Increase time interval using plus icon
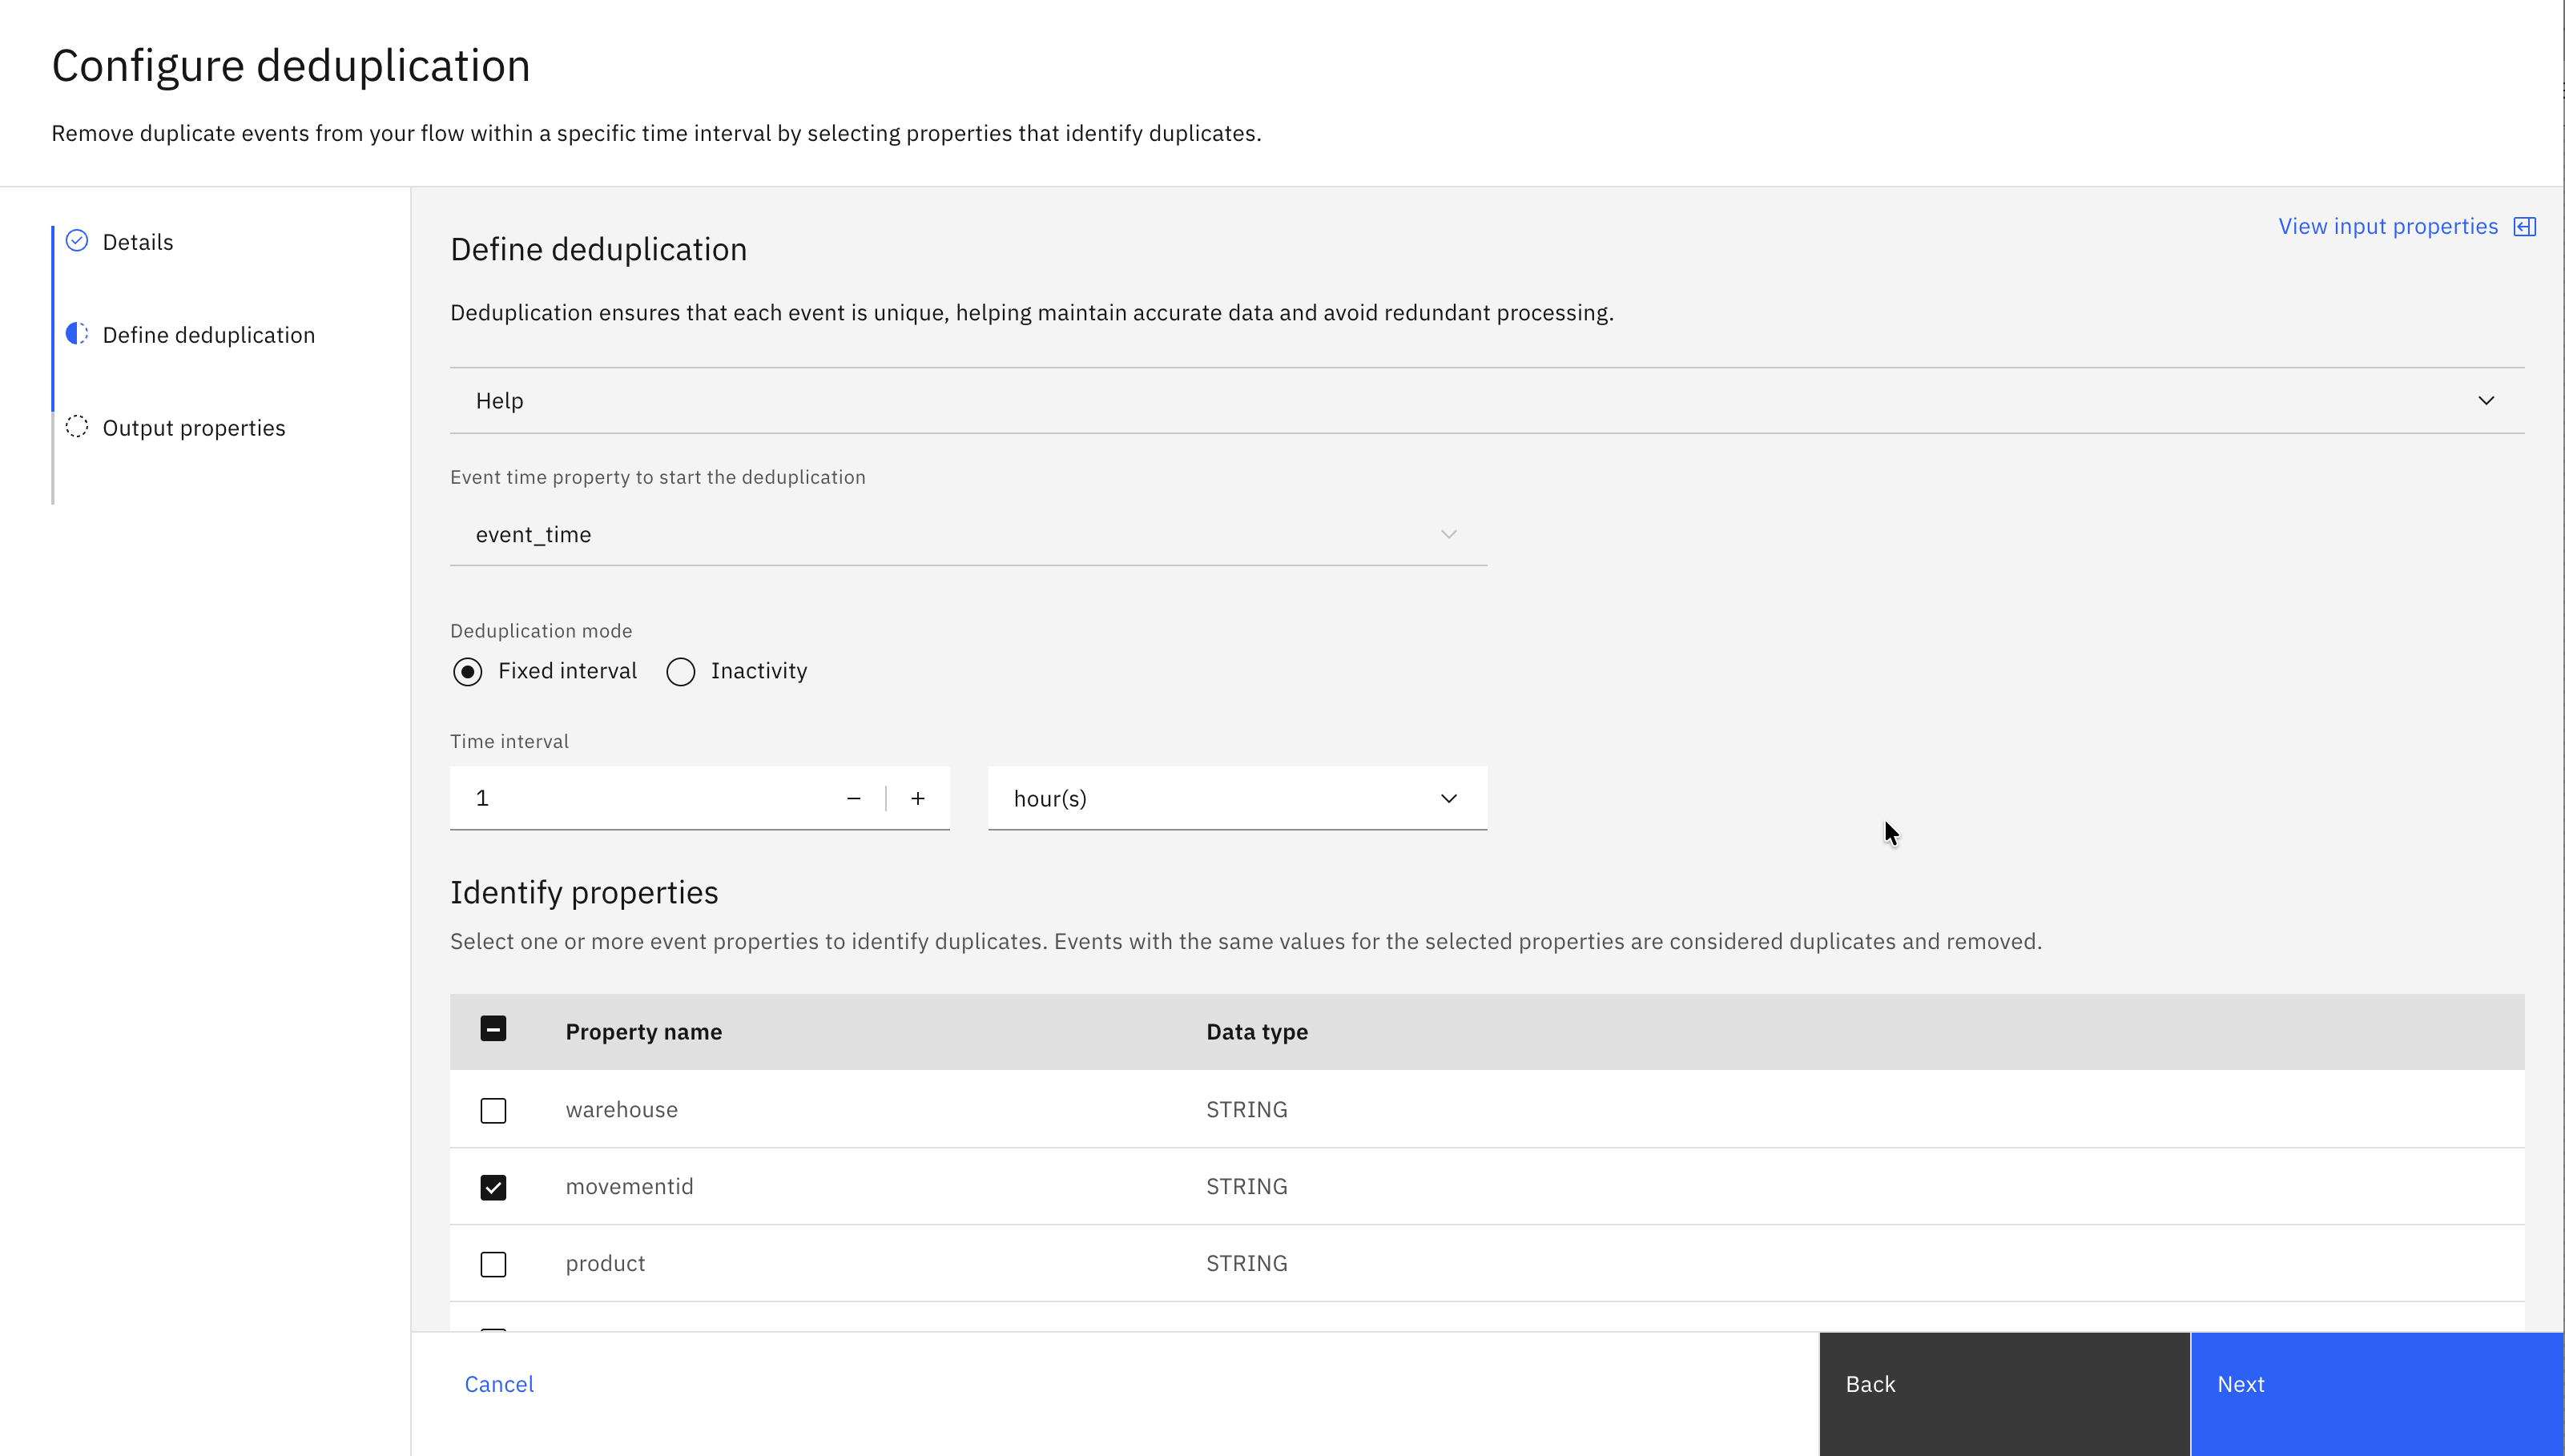 coord(917,798)
